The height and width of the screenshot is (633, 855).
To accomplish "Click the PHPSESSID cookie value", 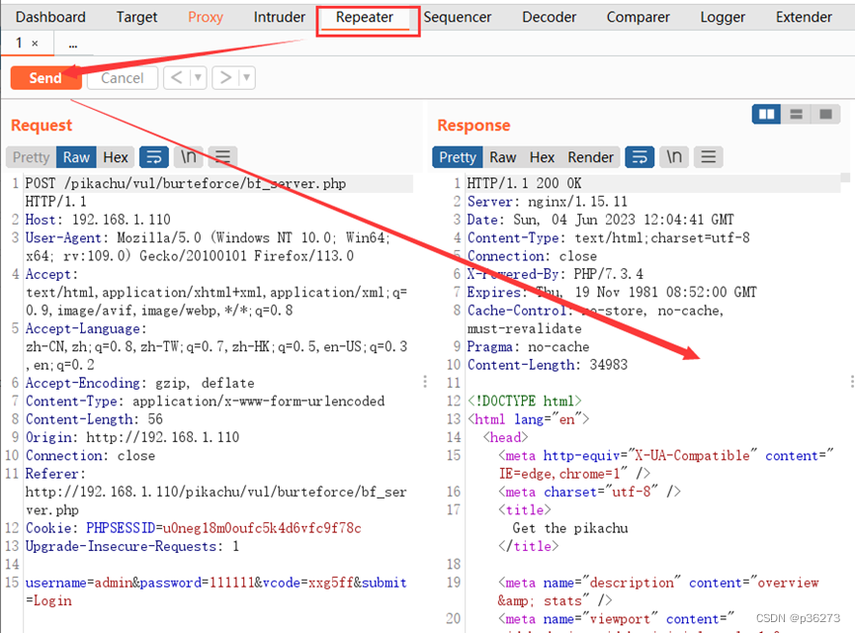I will coord(262,528).
